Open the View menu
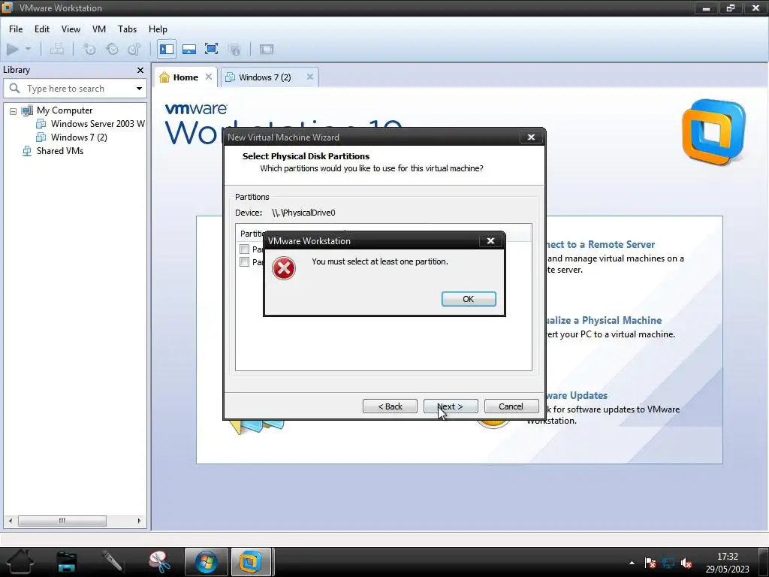This screenshot has height=577, width=769. coord(71,29)
